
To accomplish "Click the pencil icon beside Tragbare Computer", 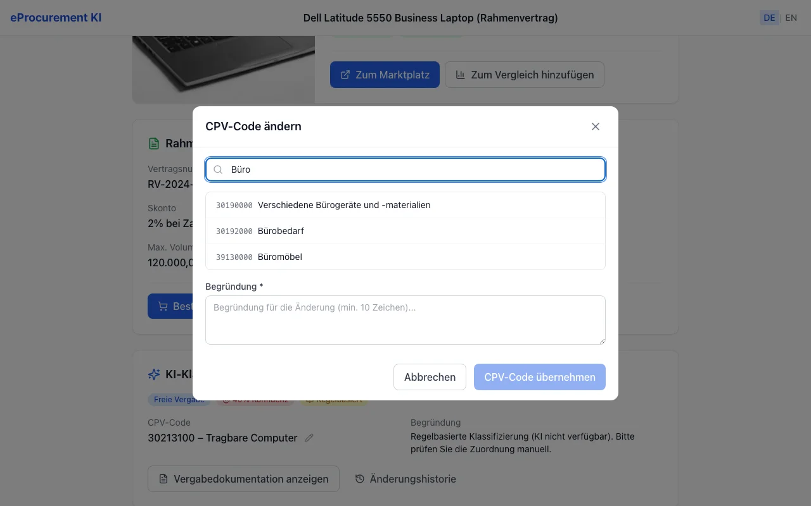I will pyautogui.click(x=309, y=438).
